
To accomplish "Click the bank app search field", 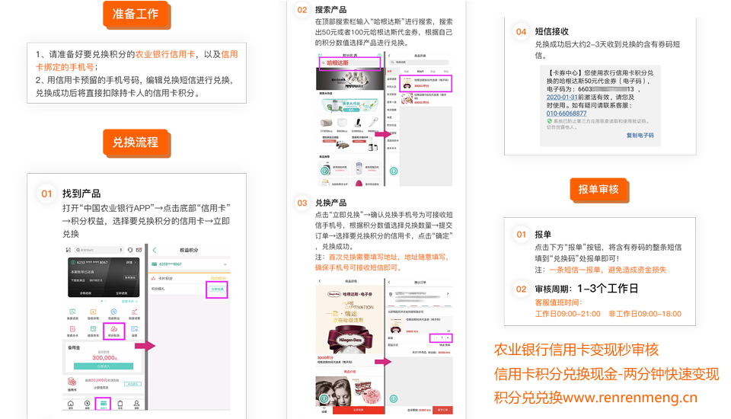I will tap(99, 250).
